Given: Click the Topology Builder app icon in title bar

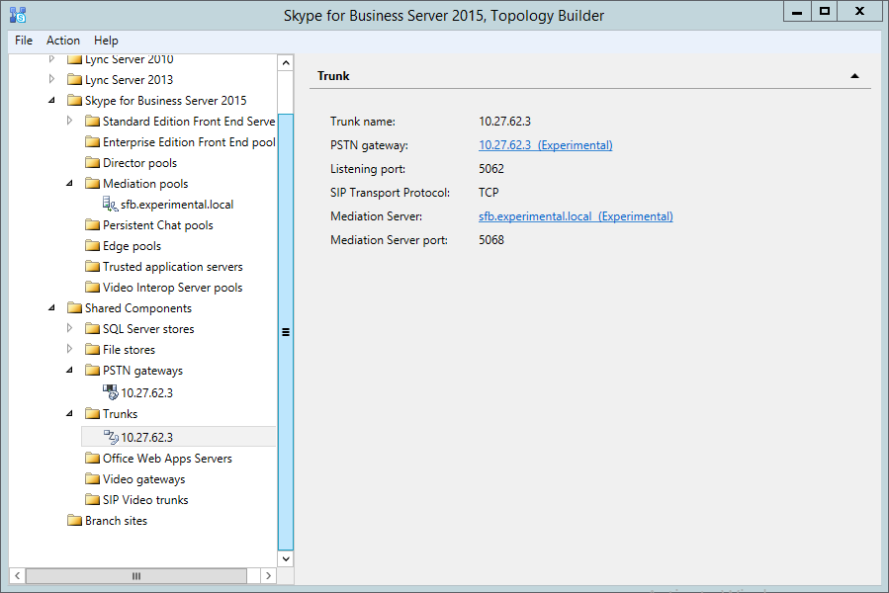Looking at the screenshot, I should pyautogui.click(x=17, y=14).
